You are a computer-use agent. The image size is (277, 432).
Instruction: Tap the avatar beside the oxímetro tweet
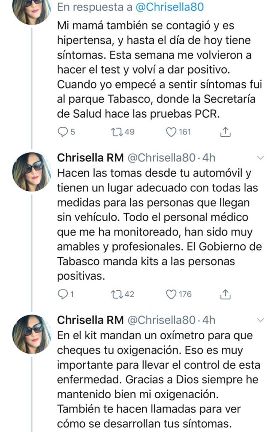pos(32,334)
